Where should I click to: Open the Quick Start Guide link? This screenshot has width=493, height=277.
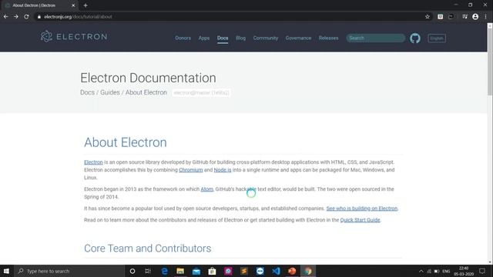pyautogui.click(x=360, y=220)
